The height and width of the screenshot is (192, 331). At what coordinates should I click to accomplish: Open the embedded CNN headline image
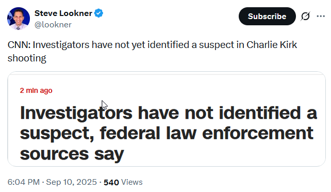click(167, 119)
